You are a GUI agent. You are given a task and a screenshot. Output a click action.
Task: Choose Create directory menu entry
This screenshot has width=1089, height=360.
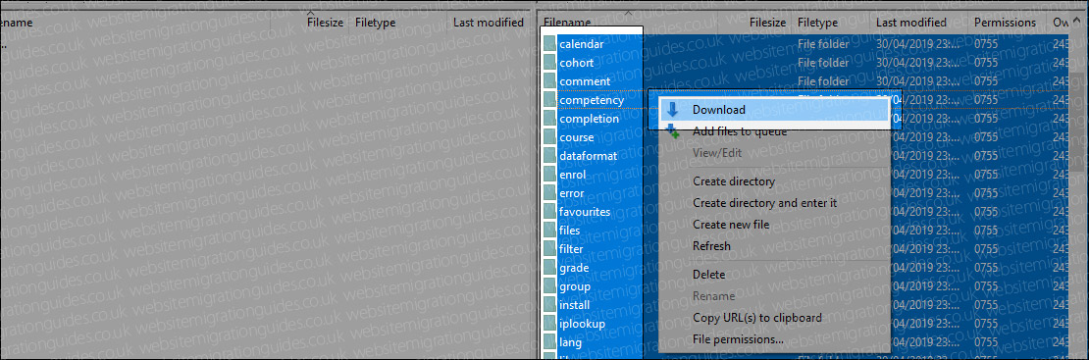coord(774,181)
